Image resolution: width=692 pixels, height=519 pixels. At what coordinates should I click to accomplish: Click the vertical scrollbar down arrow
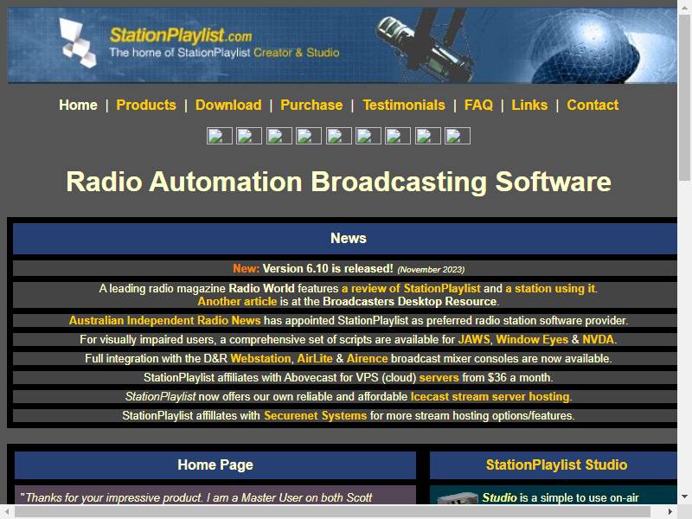[684, 497]
